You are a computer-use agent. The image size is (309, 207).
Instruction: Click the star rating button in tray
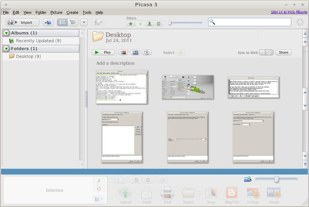click(x=121, y=180)
